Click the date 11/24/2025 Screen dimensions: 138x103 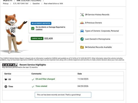click(x=83, y=79)
